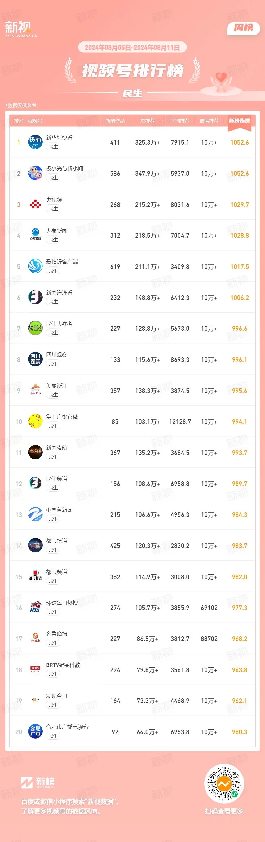Open the 爱临沂客户端 account name
Image resolution: width=265 pixels, height=842 pixels.
(x=62, y=262)
